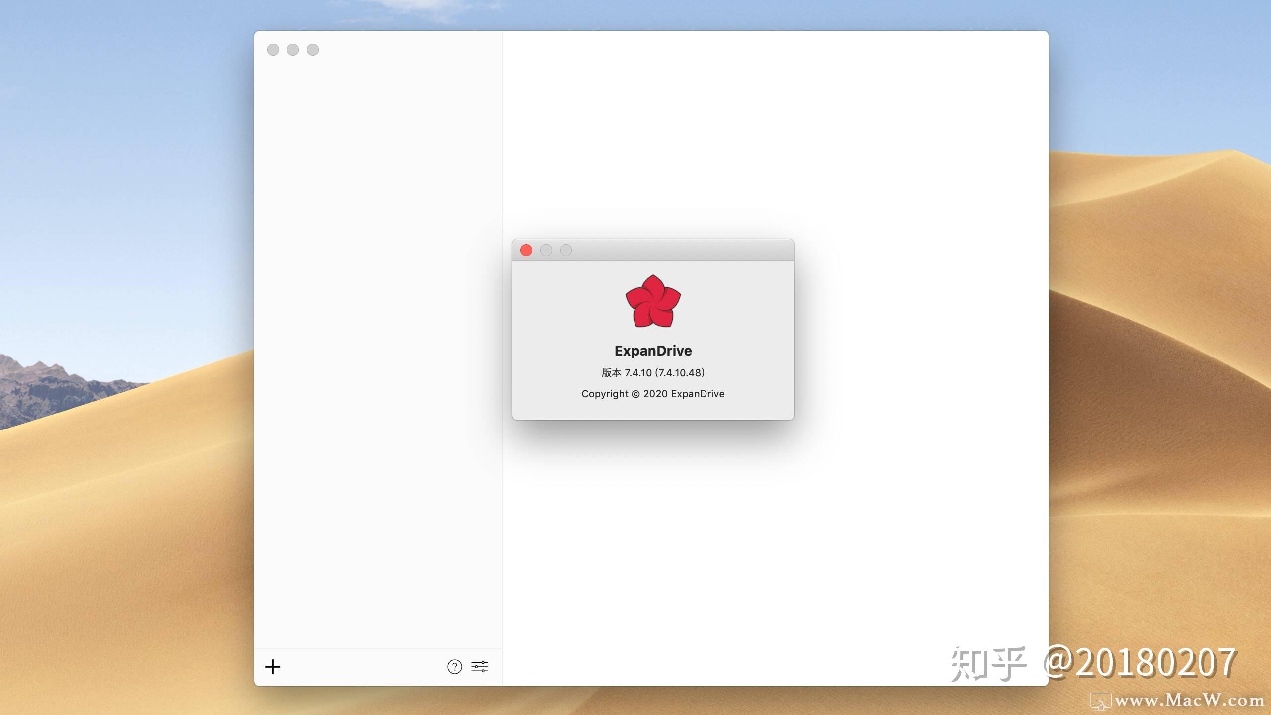This screenshot has height=715, width=1271.
Task: Click the Copyright 2020 ExpanDrive text
Action: pyautogui.click(x=652, y=394)
